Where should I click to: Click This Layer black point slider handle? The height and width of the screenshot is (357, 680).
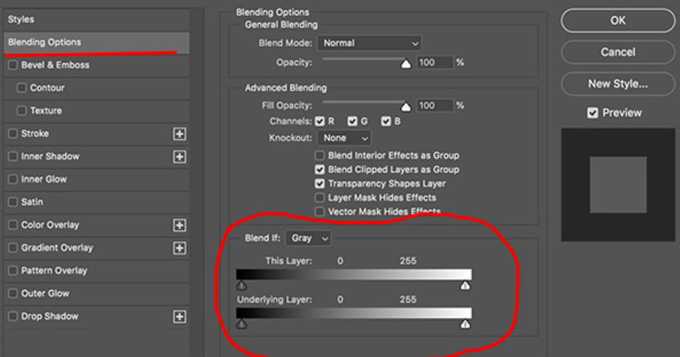[241, 286]
